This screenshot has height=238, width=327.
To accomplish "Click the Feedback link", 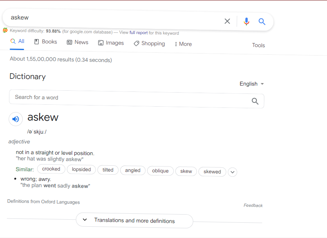I will (253, 205).
